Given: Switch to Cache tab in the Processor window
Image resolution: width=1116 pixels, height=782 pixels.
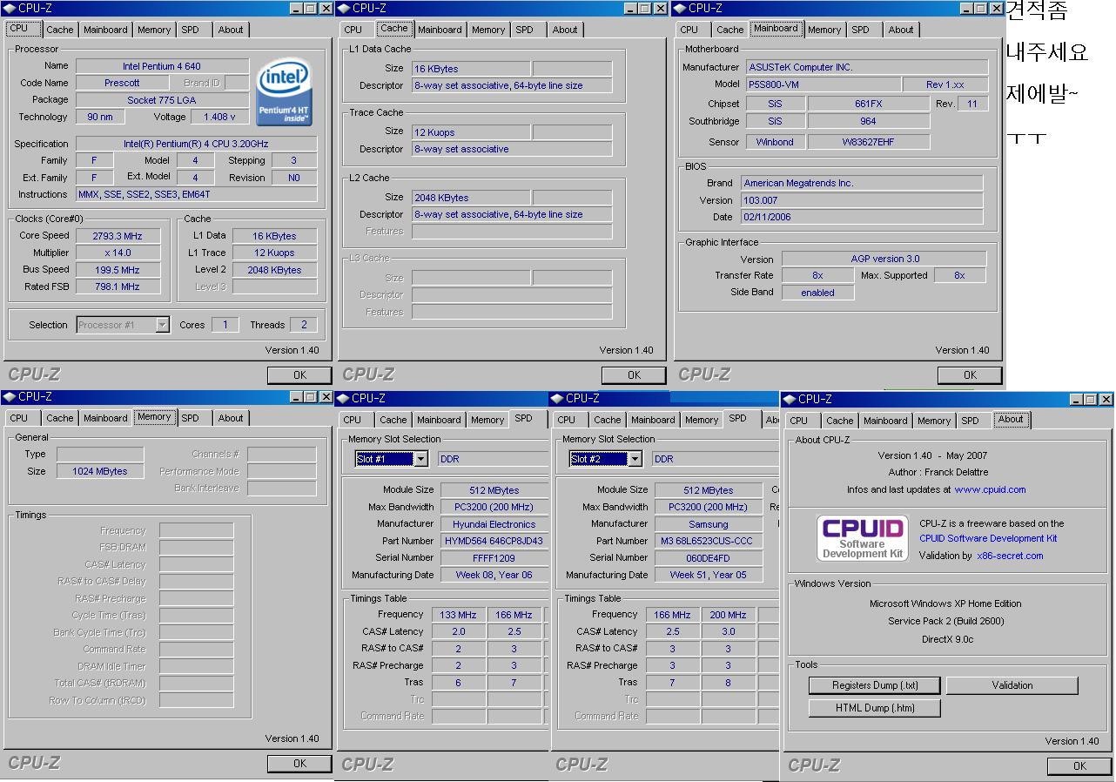Looking at the screenshot, I should pos(60,30).
